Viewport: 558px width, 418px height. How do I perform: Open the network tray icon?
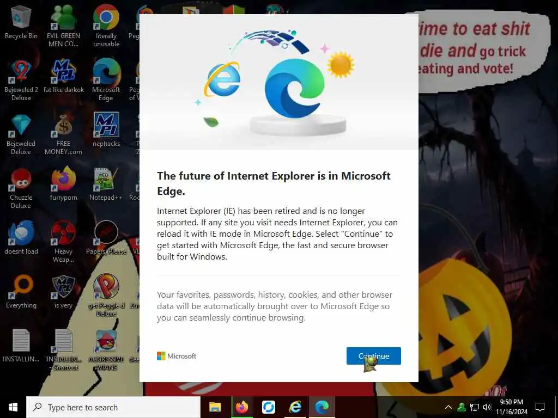(475, 407)
